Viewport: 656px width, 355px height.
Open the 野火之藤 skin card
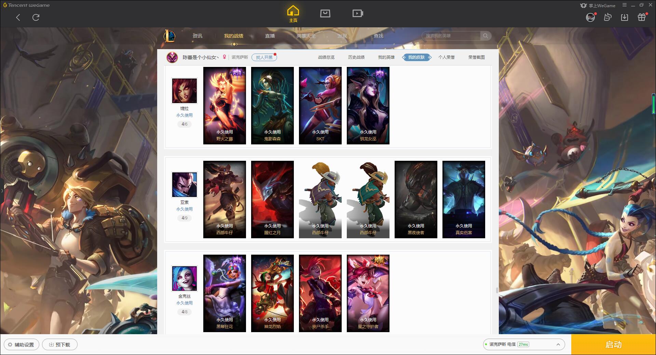(224, 105)
